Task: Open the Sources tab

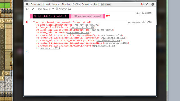Action: pyautogui.click(x=56, y=4)
